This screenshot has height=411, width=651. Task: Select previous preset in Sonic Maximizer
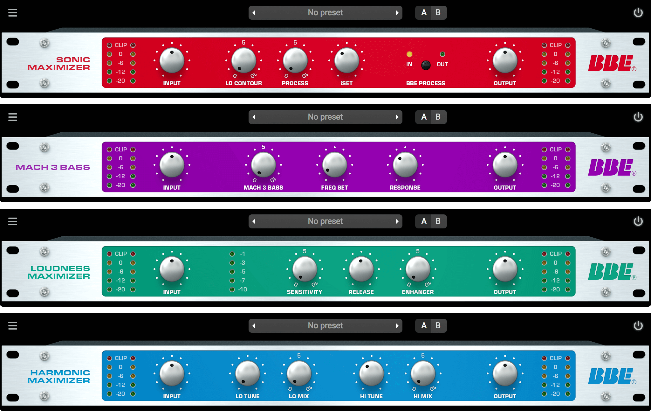[x=254, y=13]
